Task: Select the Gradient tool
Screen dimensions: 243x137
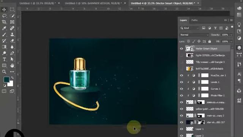Action: (4, 47)
